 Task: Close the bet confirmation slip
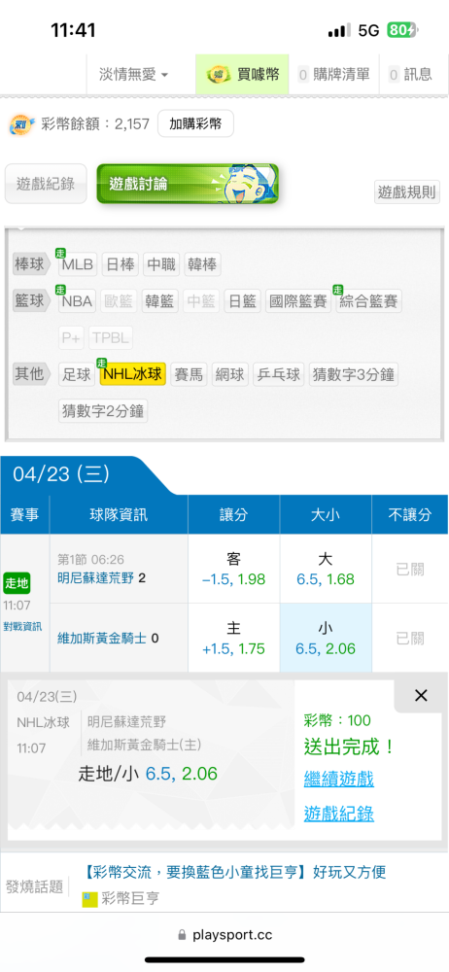click(421, 696)
